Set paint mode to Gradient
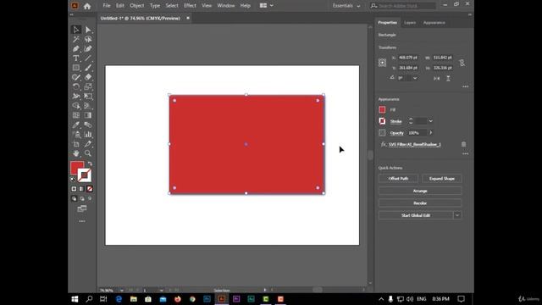This screenshot has height=305, width=542. pos(81,189)
